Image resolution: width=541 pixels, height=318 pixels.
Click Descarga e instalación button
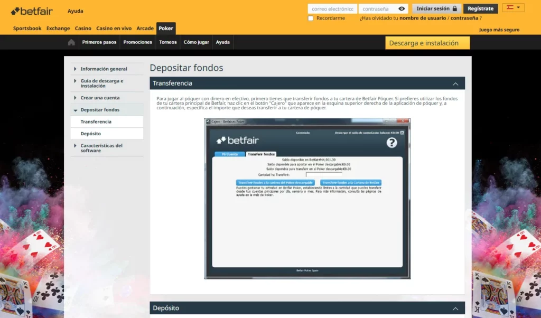[427, 43]
